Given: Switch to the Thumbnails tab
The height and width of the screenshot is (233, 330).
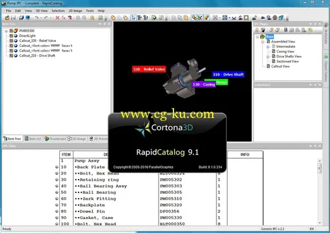Looking at the screenshot, I should tap(55, 139).
